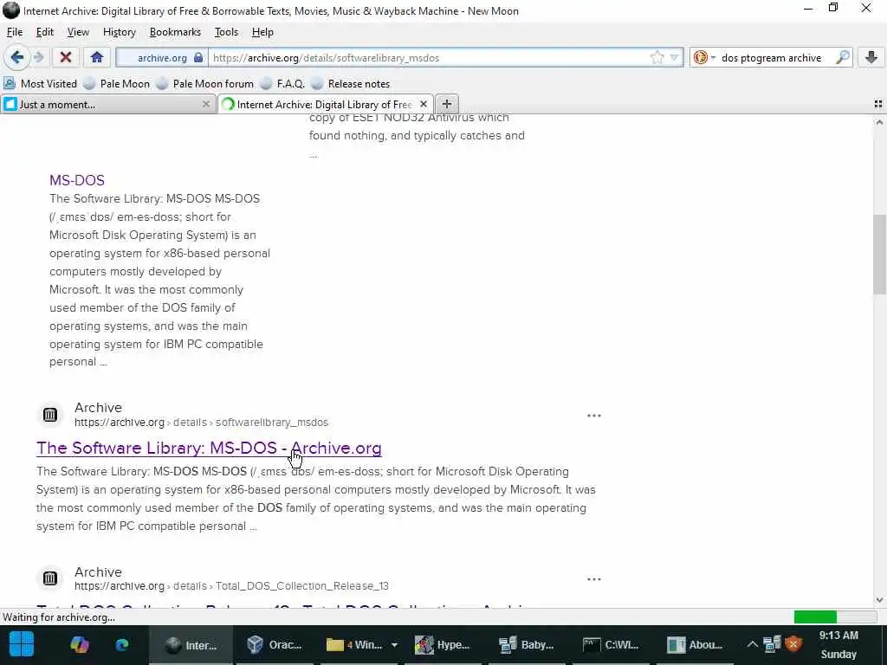Switch to the New Moon browser taskbar item
The width and height of the screenshot is (887, 665).
coord(190,644)
